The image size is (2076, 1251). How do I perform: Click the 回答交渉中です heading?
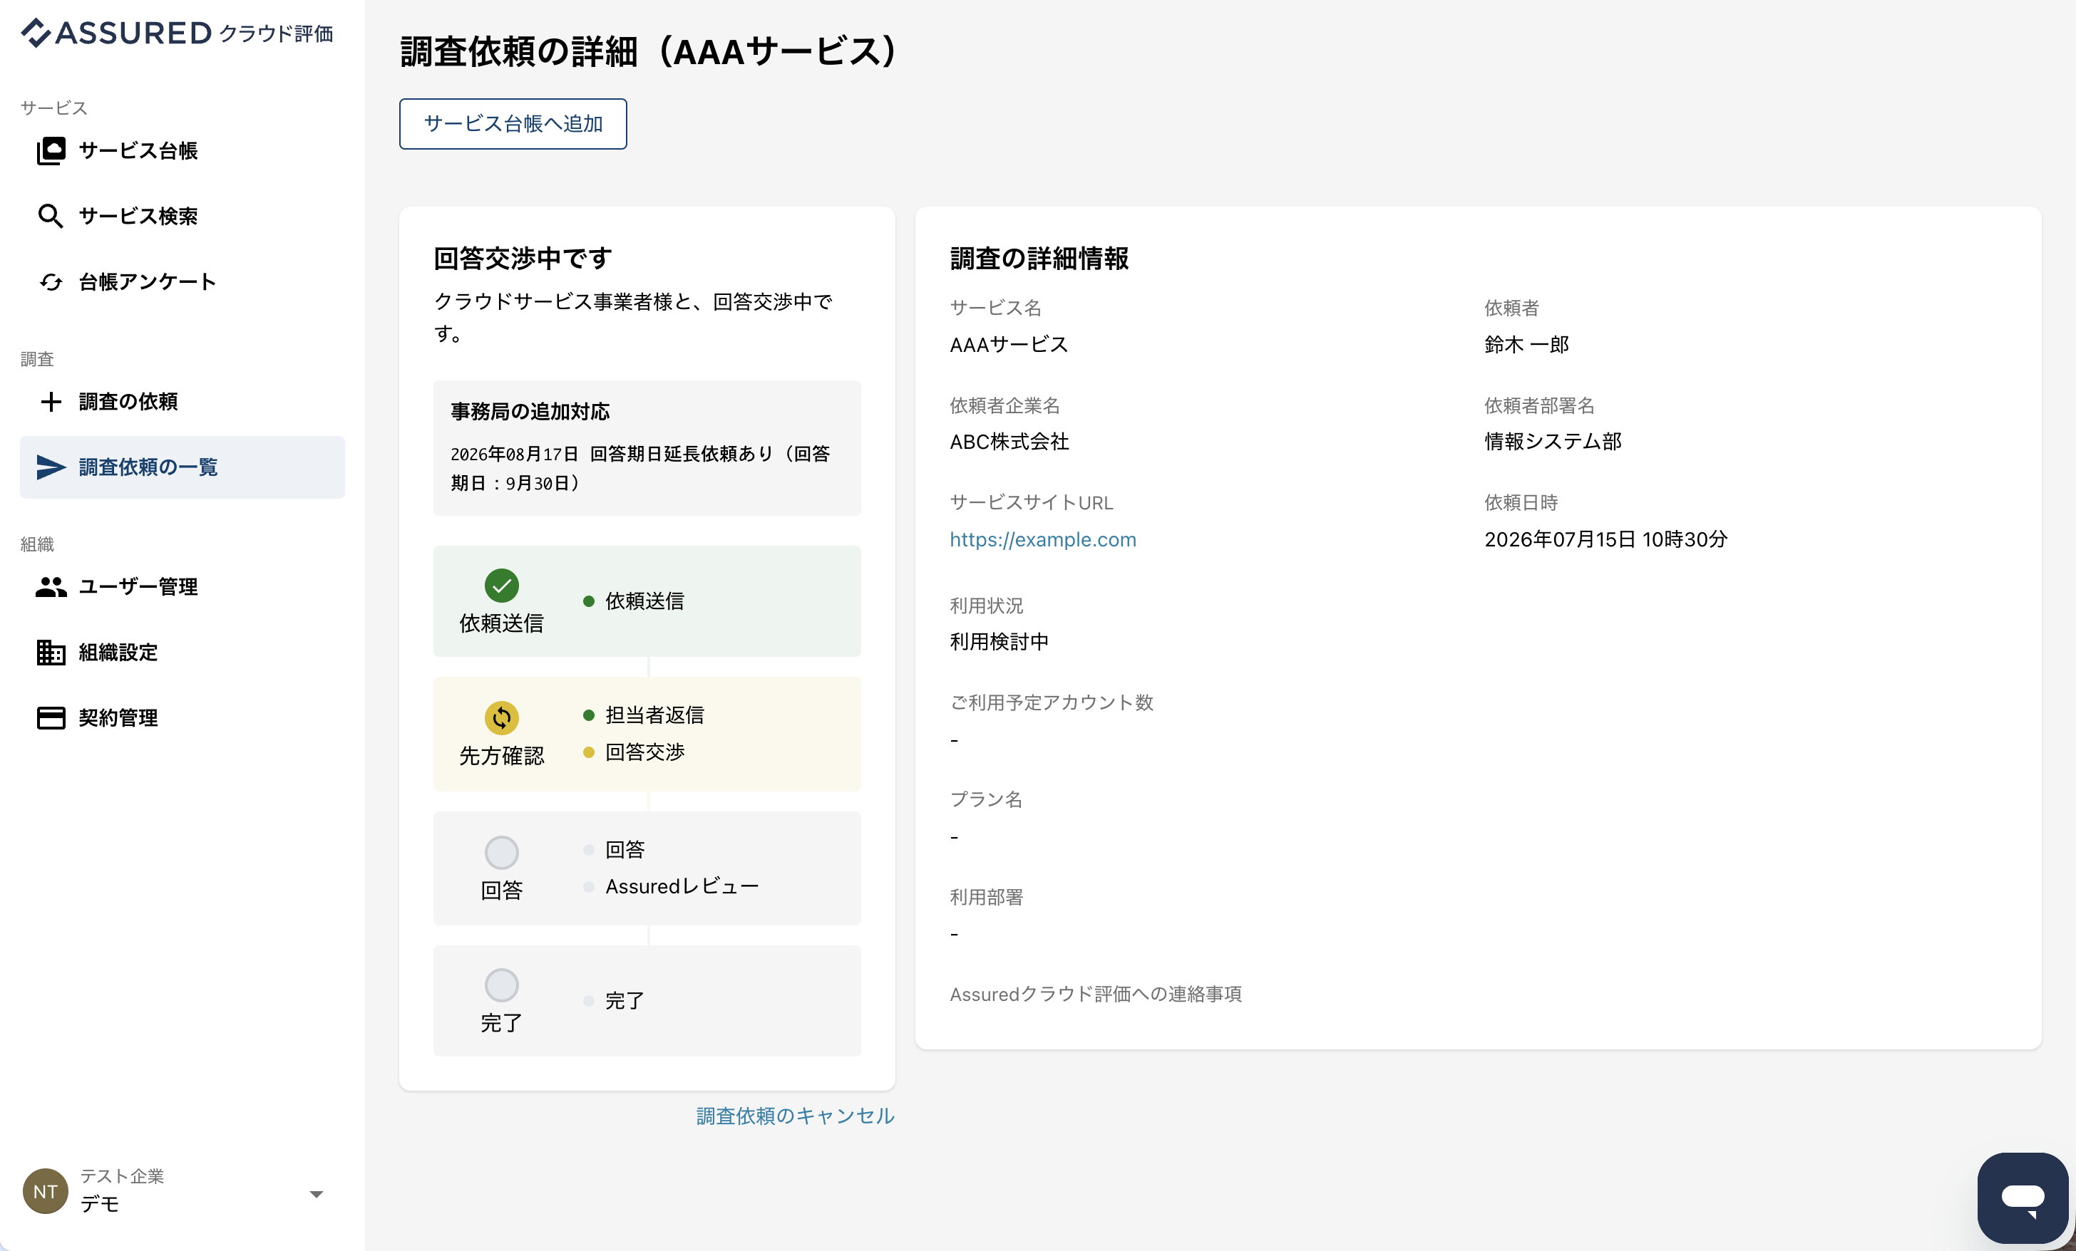tap(523, 259)
